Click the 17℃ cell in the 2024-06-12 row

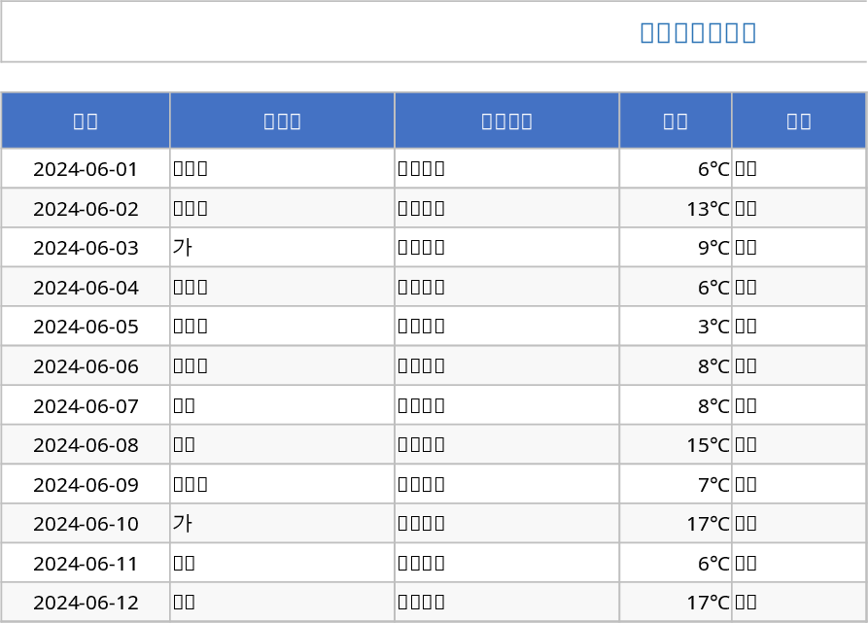[676, 603]
